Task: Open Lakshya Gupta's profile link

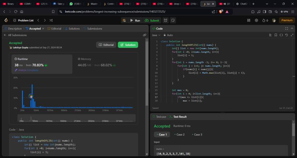Action: click(x=20, y=48)
